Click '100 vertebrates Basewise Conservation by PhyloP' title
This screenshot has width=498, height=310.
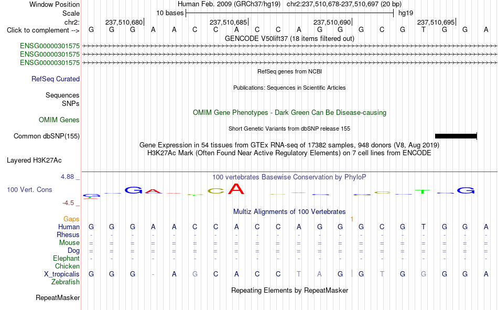point(289,177)
